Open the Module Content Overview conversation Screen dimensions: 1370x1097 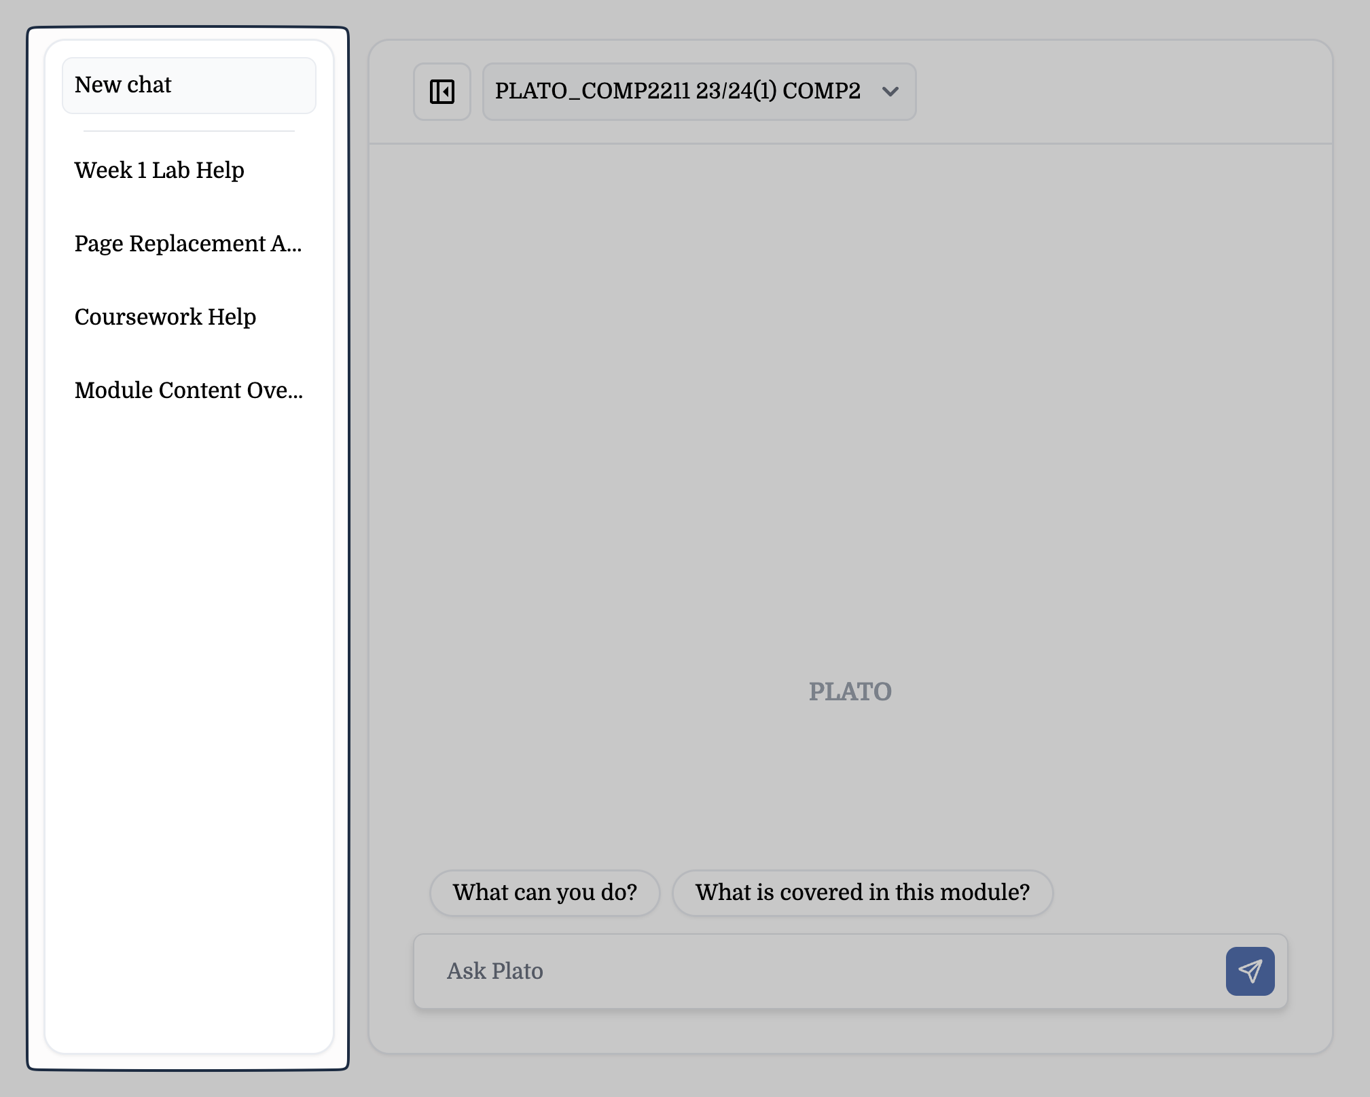pos(189,390)
